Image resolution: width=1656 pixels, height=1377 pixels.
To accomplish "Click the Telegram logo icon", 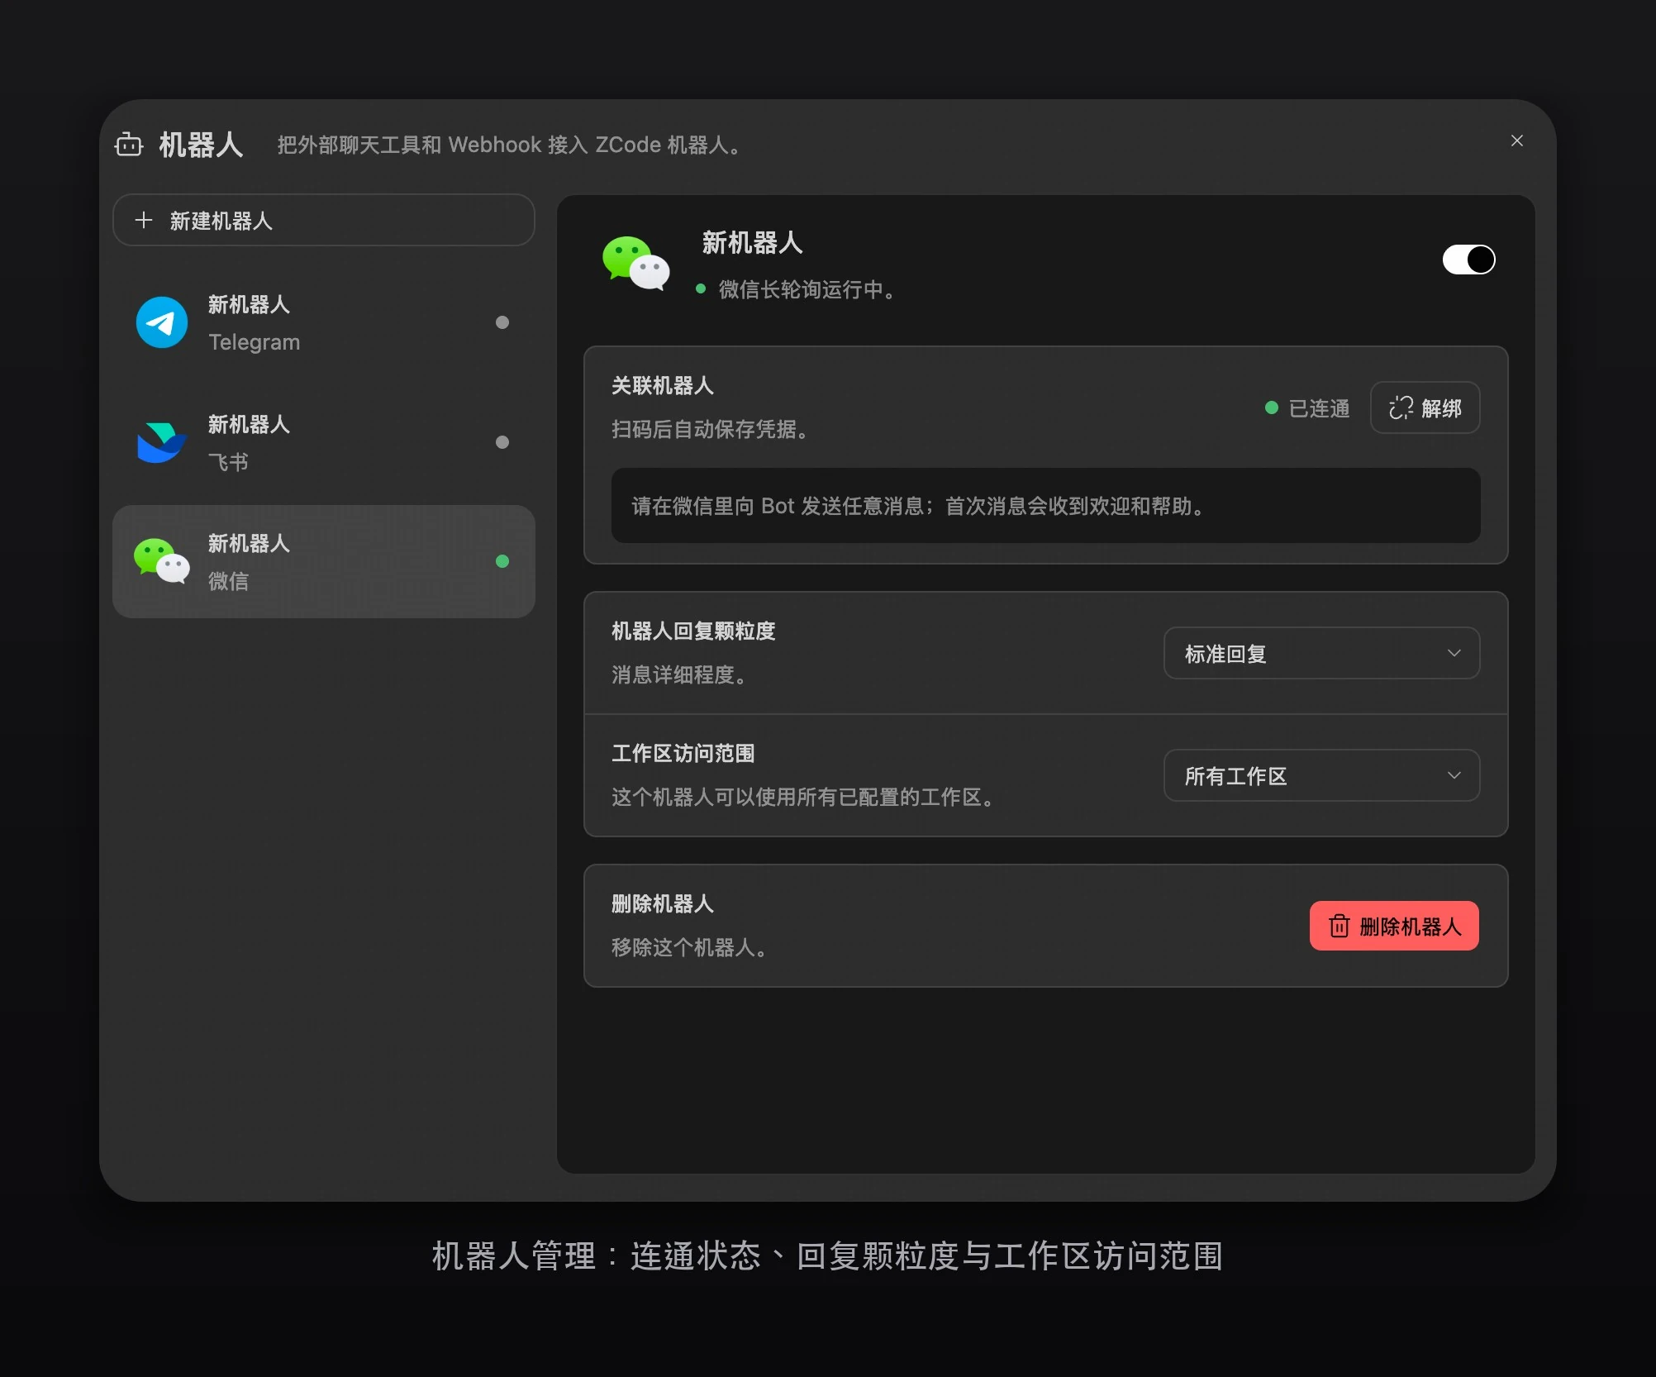I will point(162,322).
